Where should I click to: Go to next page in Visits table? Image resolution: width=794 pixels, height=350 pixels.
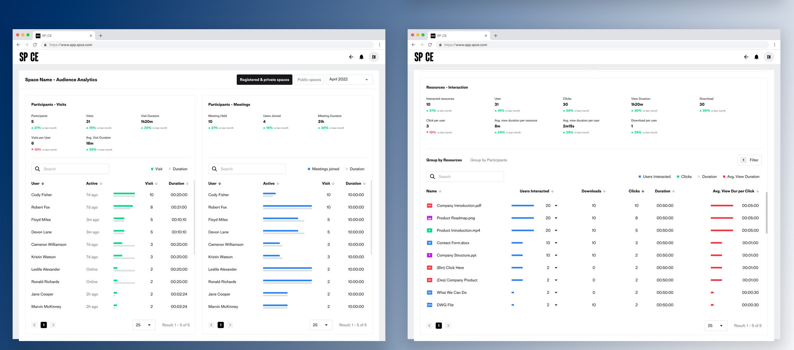53,325
